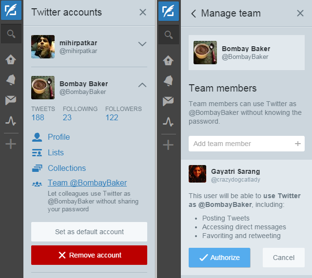Open Notifications bell in right sidebar

click(168, 80)
